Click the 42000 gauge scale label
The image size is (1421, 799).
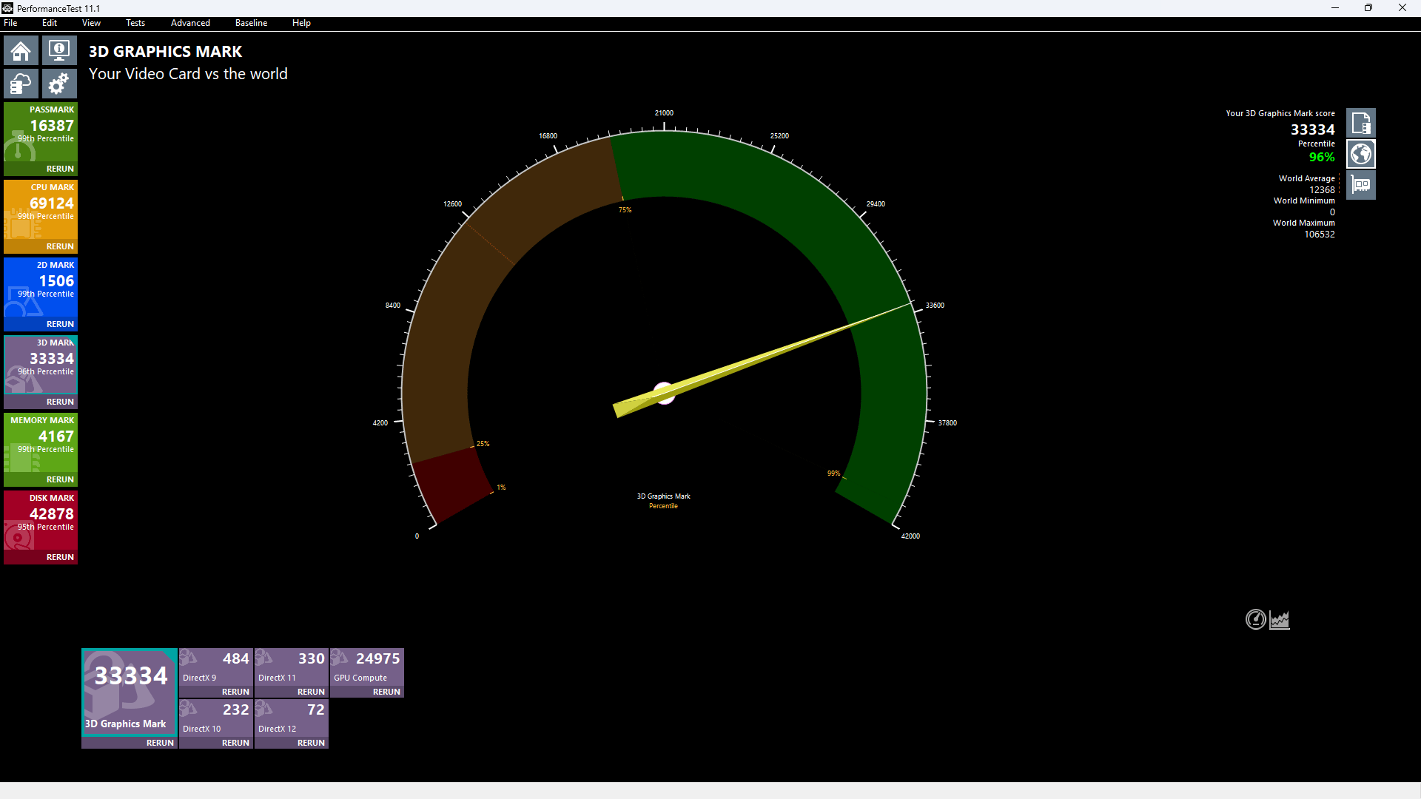tap(910, 536)
